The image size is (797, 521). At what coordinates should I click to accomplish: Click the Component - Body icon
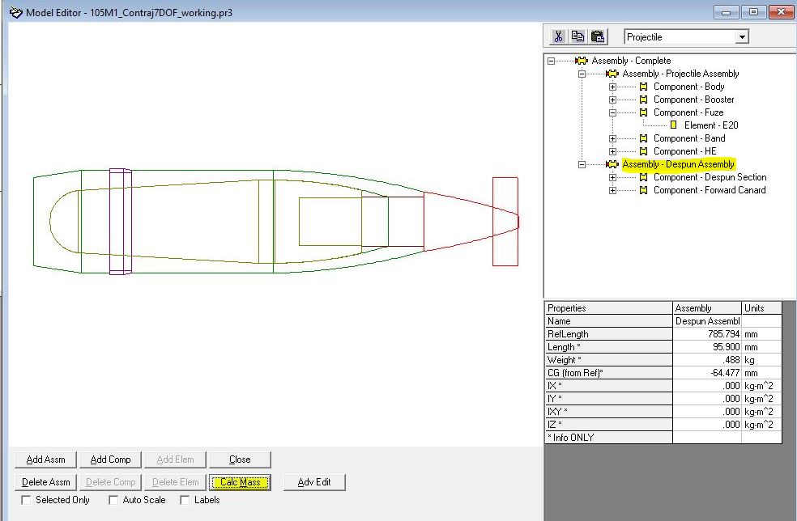coord(643,87)
